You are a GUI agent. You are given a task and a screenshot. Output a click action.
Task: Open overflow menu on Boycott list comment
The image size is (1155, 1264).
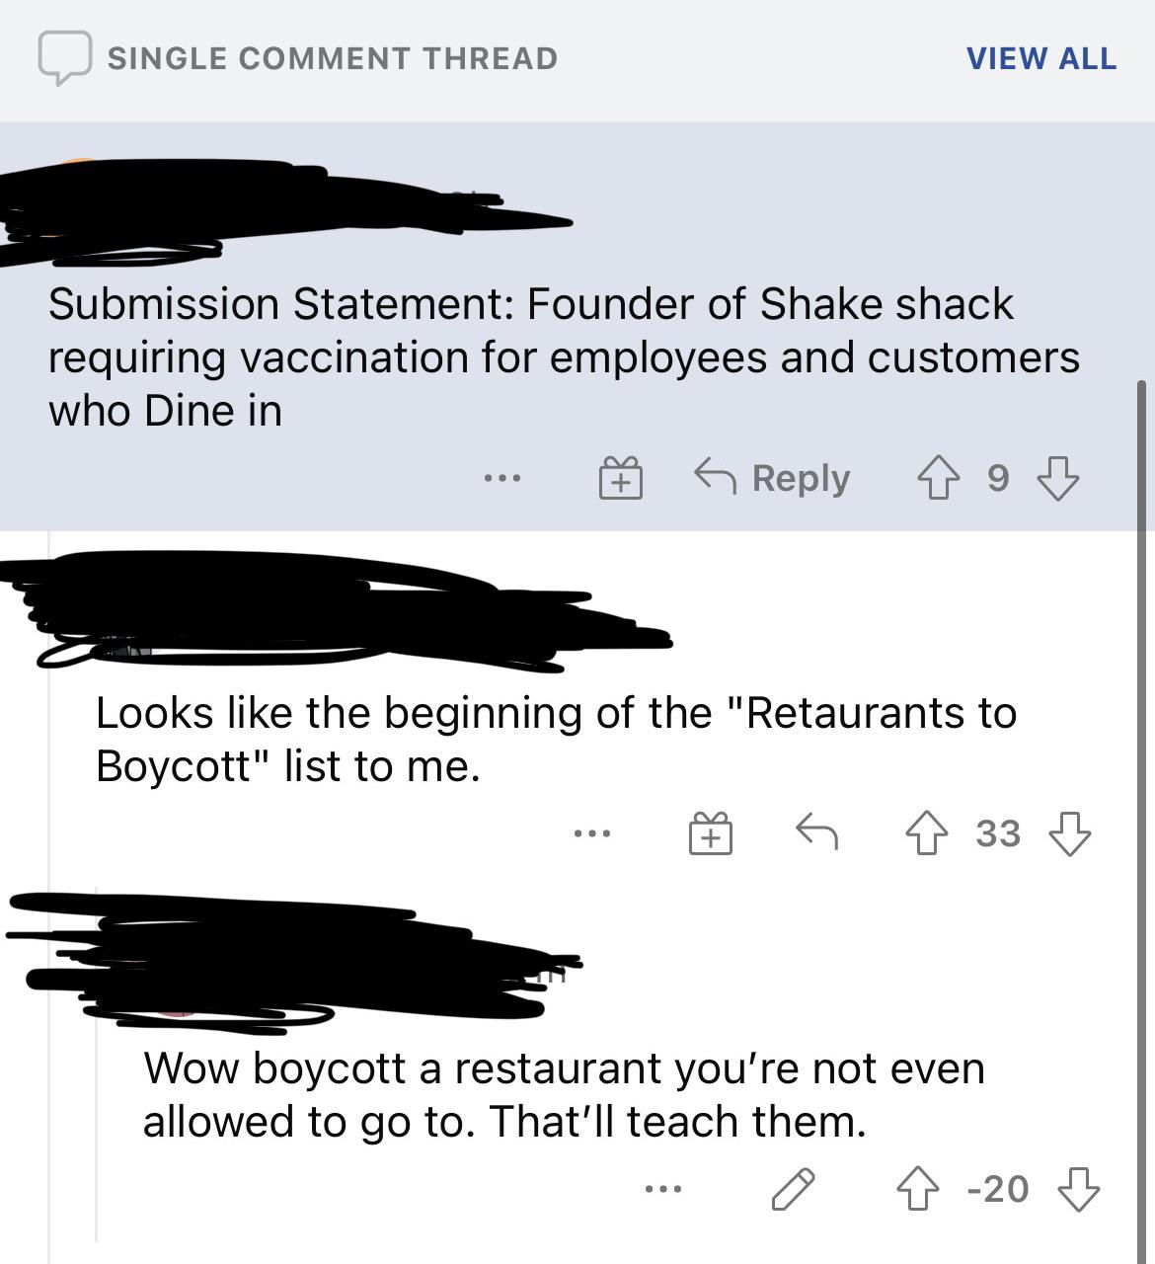pos(592,834)
